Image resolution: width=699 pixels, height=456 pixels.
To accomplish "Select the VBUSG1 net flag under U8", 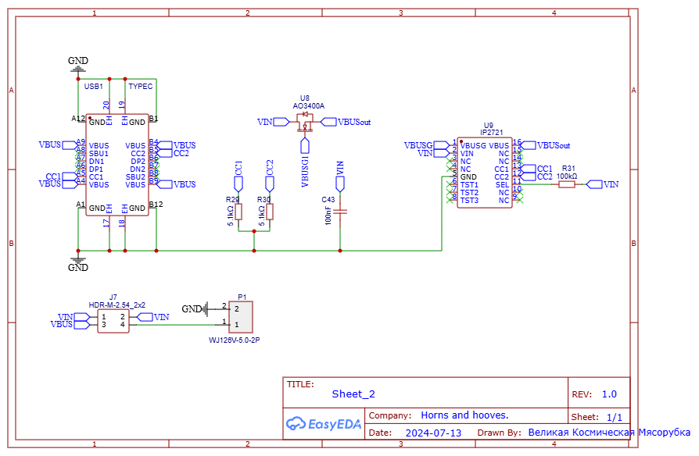I will pos(306,163).
